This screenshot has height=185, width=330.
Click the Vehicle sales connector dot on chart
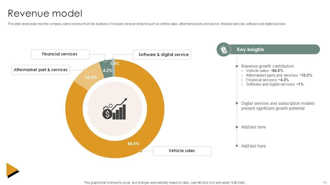pyautogui.click(x=141, y=151)
